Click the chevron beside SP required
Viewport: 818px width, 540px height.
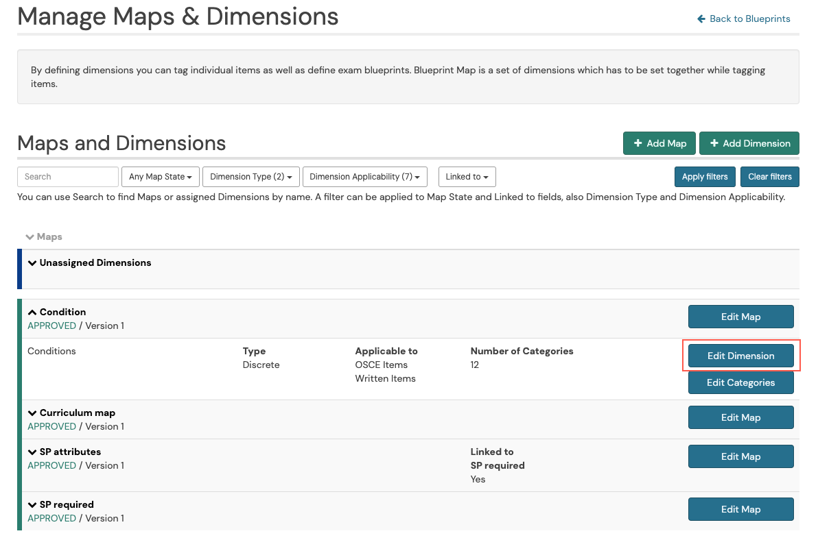(x=32, y=504)
